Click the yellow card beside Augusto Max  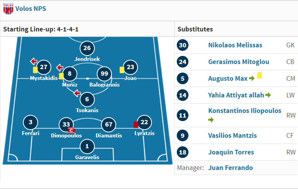tap(260, 75)
